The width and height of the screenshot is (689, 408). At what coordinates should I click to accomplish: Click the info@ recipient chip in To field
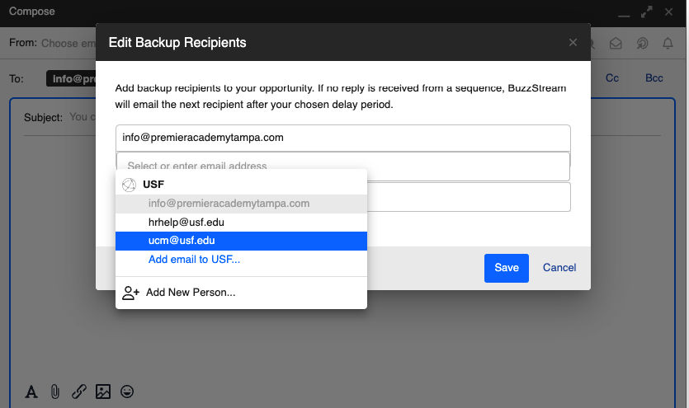coord(71,78)
